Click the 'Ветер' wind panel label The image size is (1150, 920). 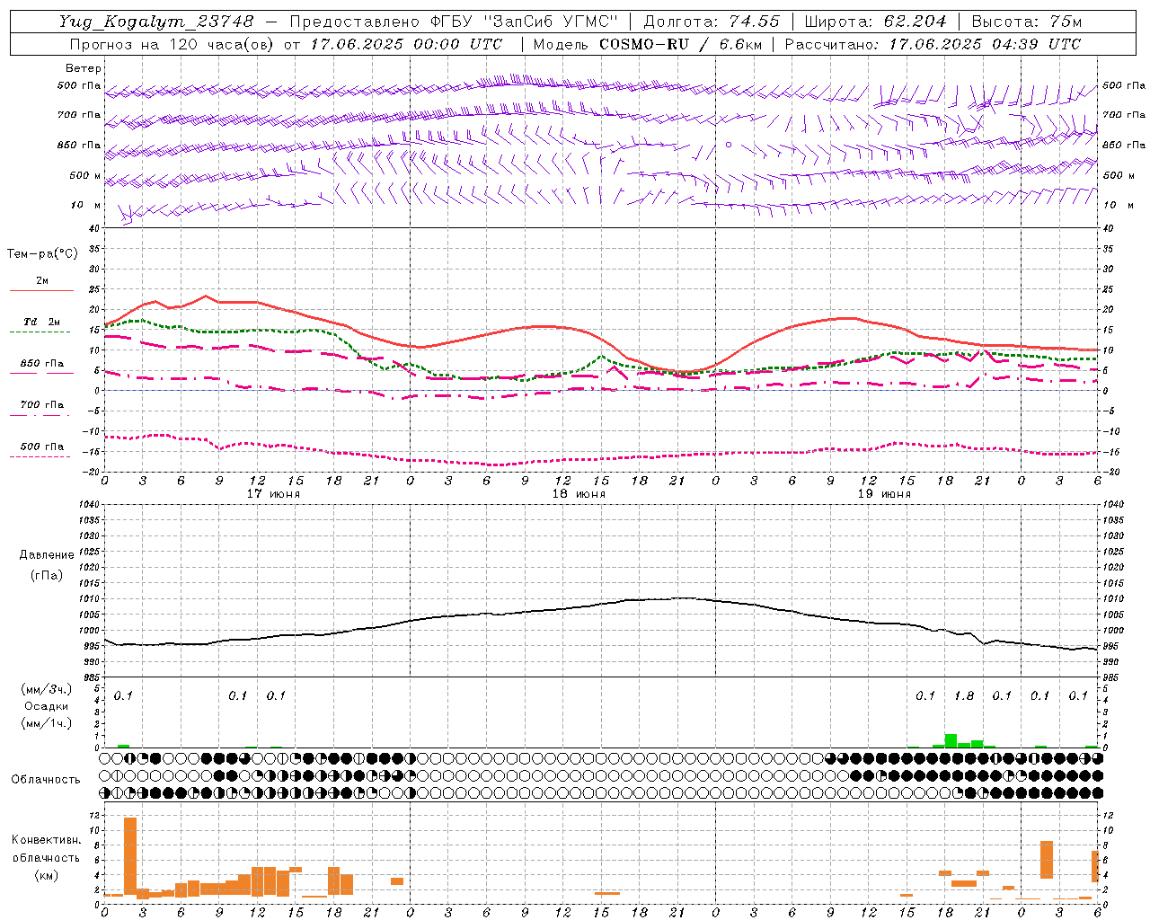coord(84,68)
